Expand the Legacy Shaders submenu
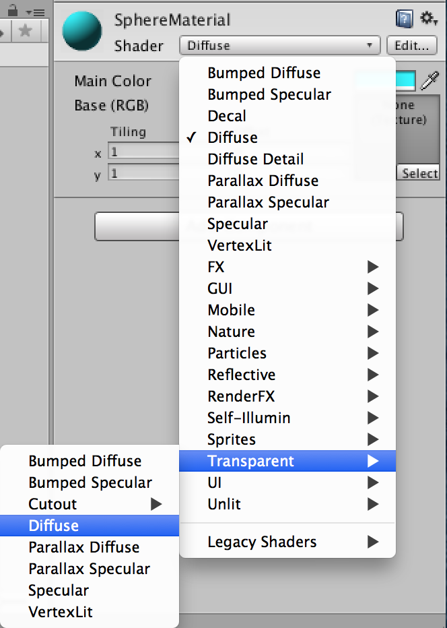 click(x=287, y=542)
